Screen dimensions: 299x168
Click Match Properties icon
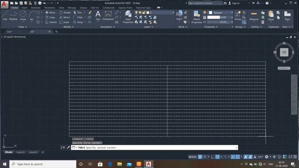tap(197, 17)
